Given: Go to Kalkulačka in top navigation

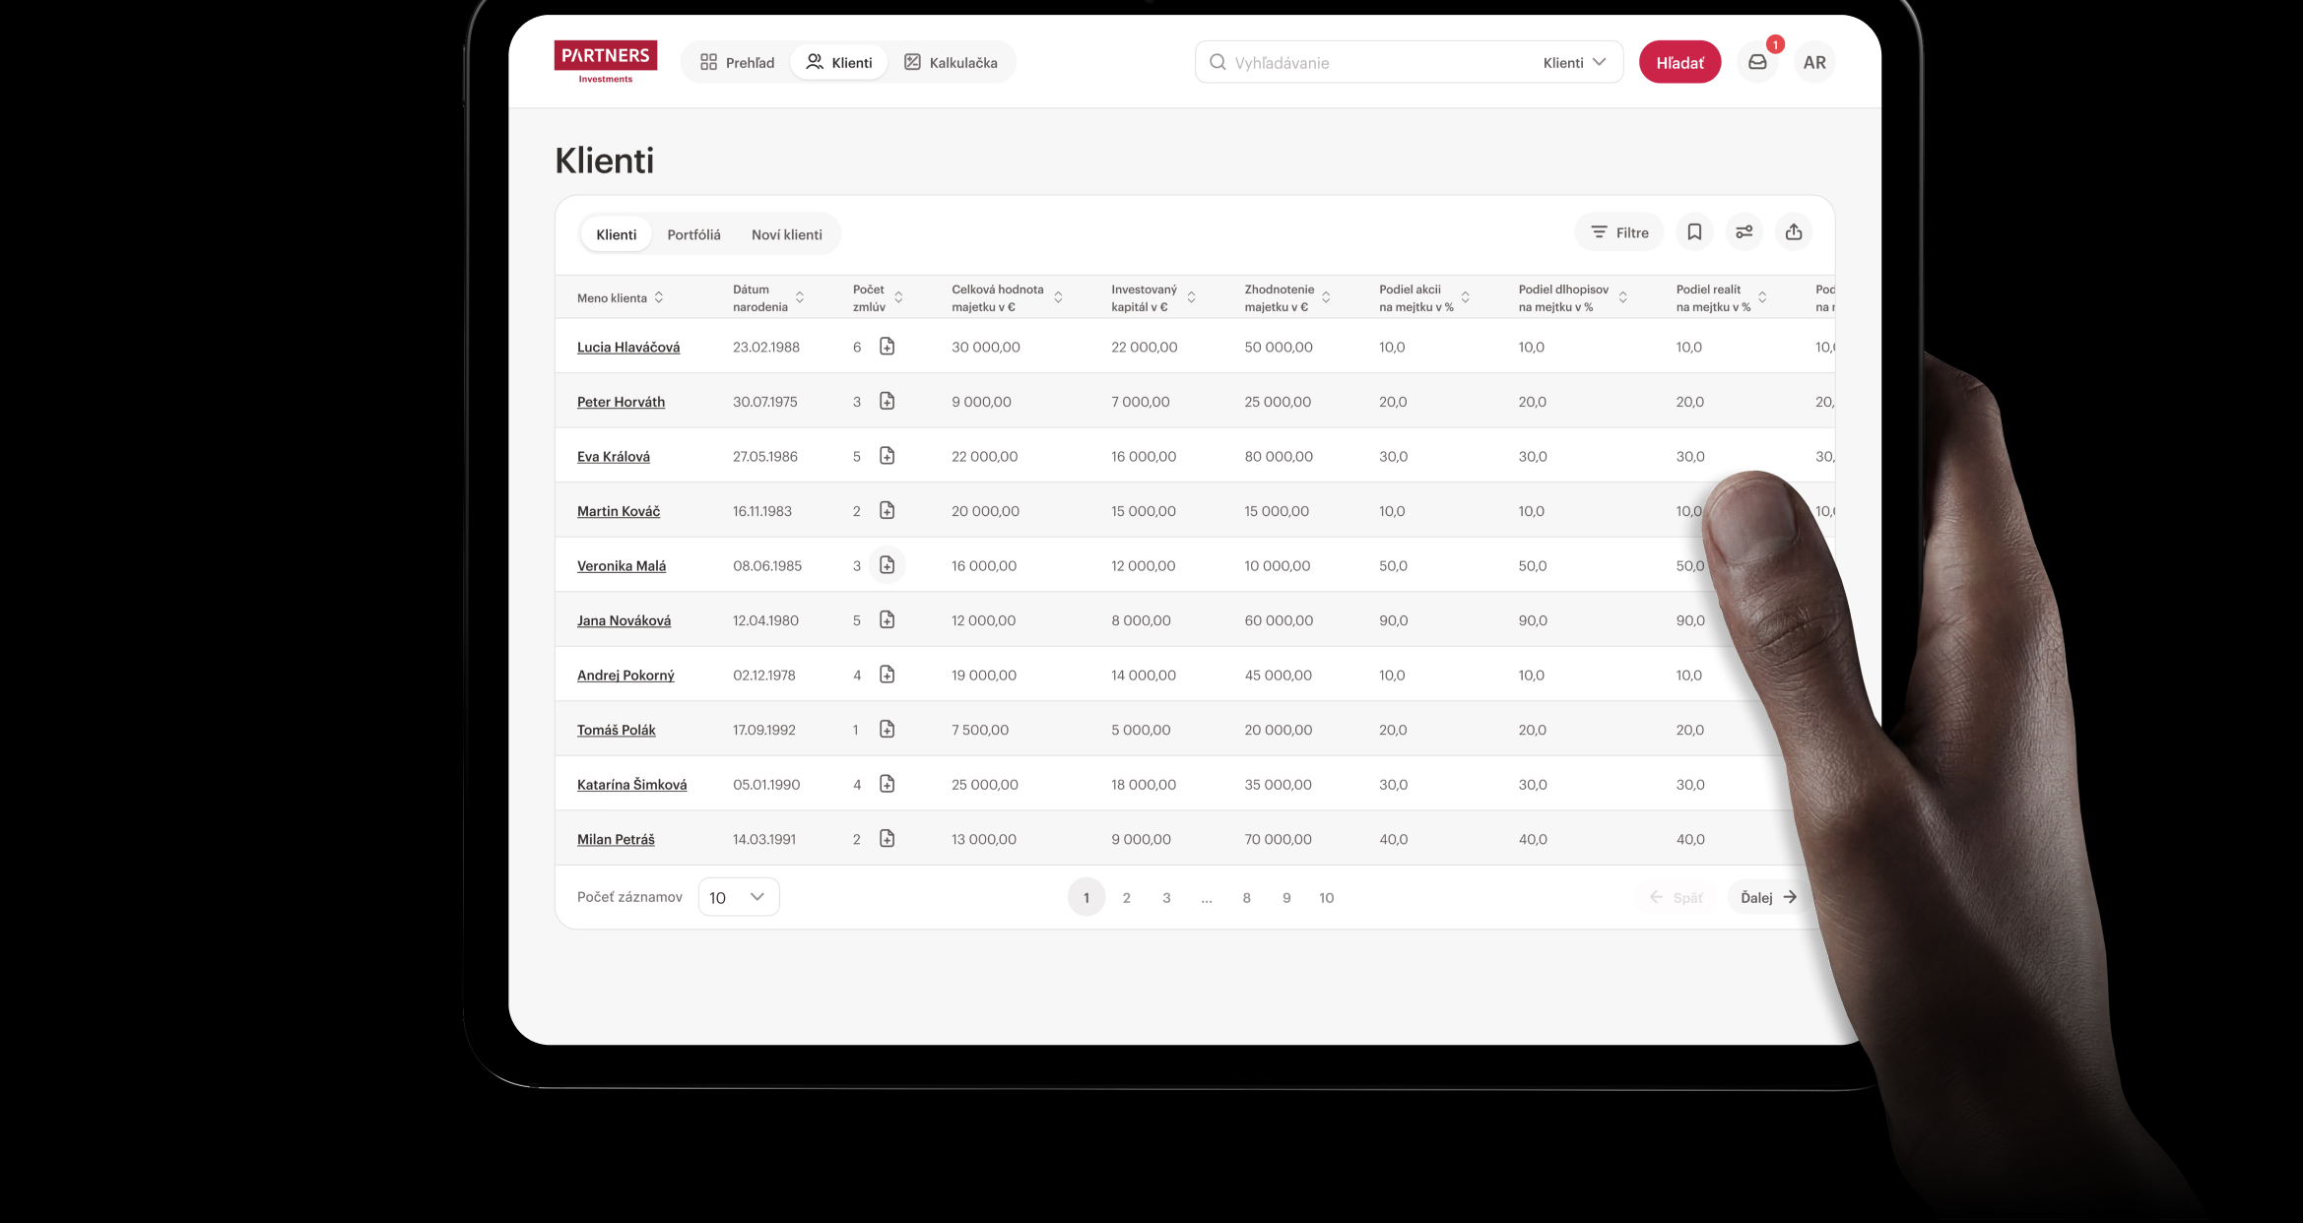Looking at the screenshot, I should click(x=951, y=62).
